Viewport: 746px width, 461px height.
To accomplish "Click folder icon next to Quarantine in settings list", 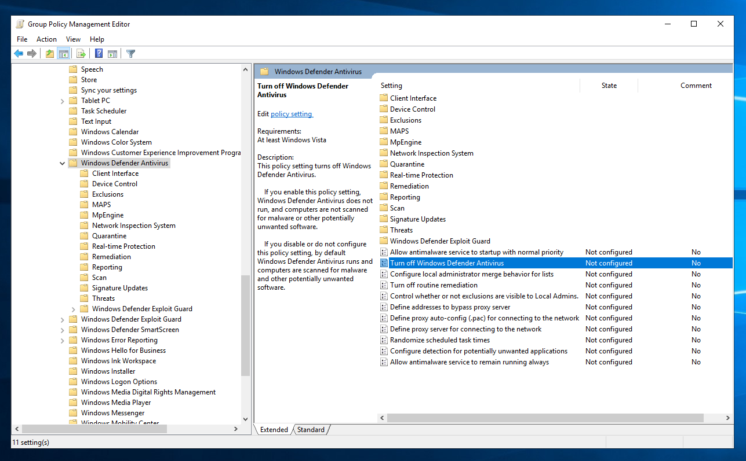I will pyautogui.click(x=384, y=164).
